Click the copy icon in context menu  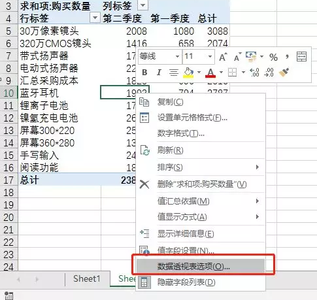[x=144, y=102]
